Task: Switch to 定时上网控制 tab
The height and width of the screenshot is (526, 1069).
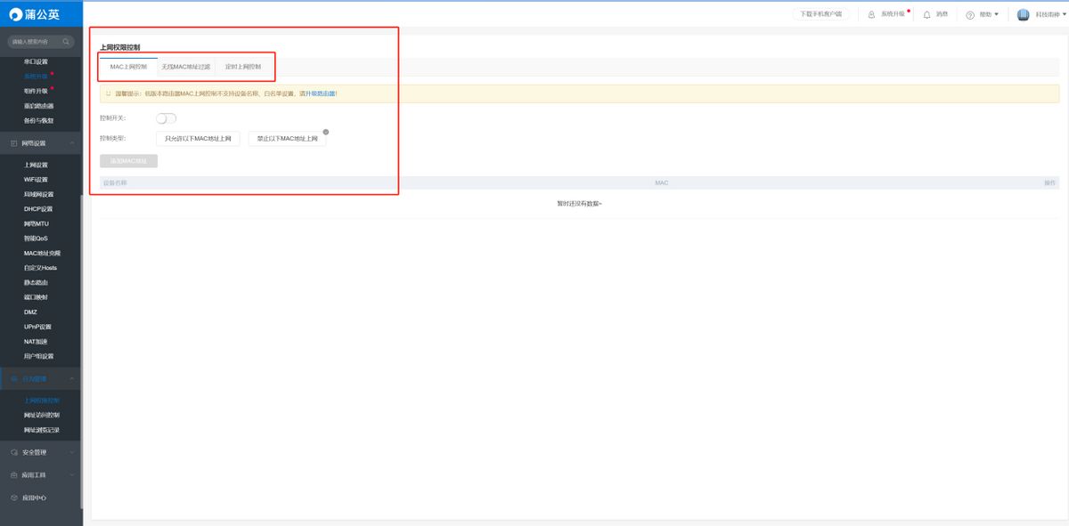Action: [x=243, y=67]
